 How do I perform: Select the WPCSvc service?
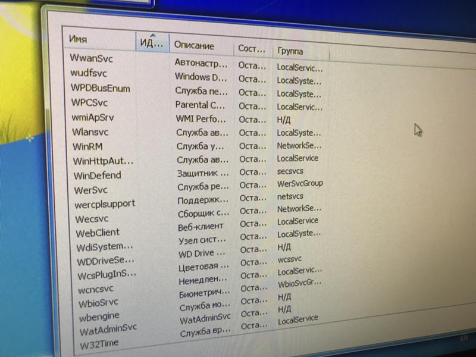click(90, 102)
